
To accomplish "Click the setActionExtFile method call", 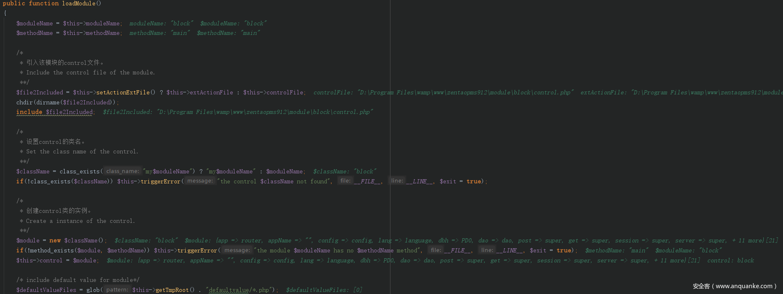I will [x=123, y=92].
